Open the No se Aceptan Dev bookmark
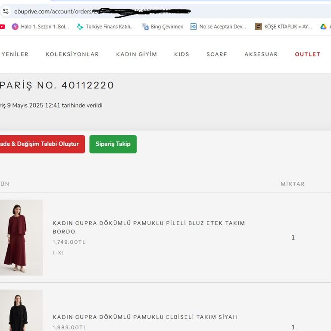 (218, 27)
